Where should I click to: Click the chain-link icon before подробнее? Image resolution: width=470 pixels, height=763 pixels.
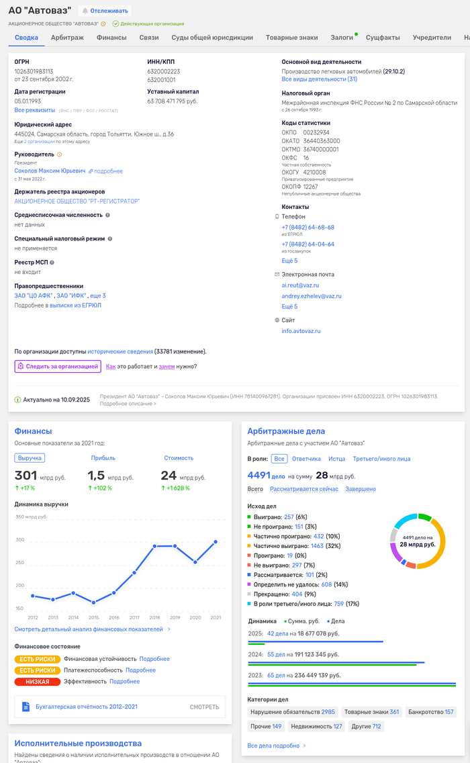coord(91,171)
